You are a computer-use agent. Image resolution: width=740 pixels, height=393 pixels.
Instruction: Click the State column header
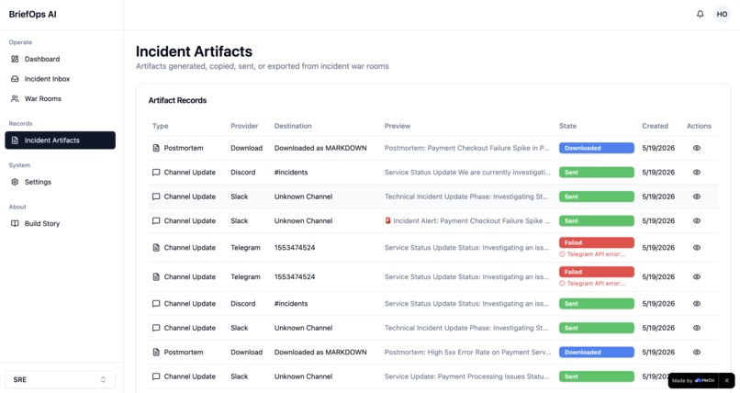(x=567, y=126)
